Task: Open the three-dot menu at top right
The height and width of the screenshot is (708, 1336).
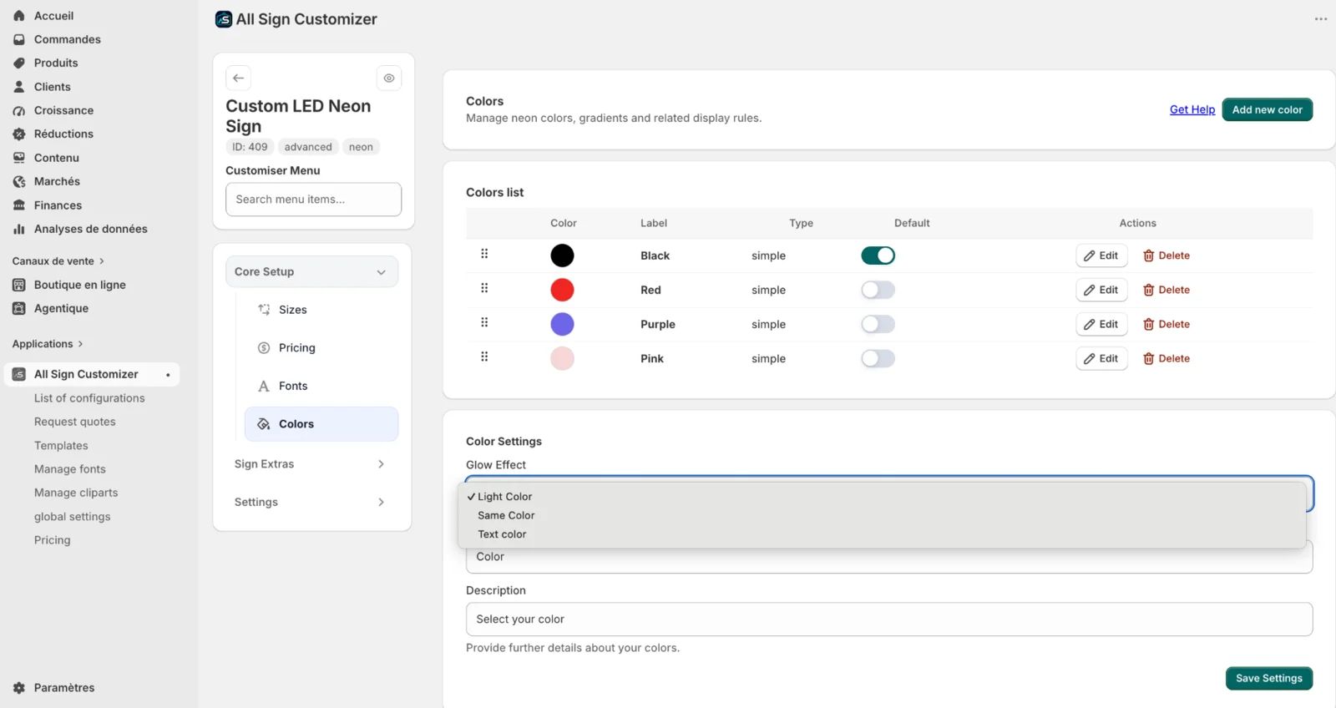Action: click(1321, 19)
